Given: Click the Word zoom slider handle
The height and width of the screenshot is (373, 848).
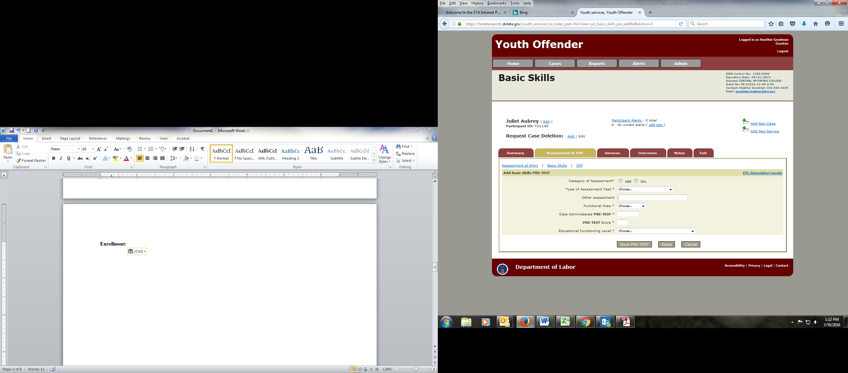Looking at the screenshot, I should (x=416, y=369).
